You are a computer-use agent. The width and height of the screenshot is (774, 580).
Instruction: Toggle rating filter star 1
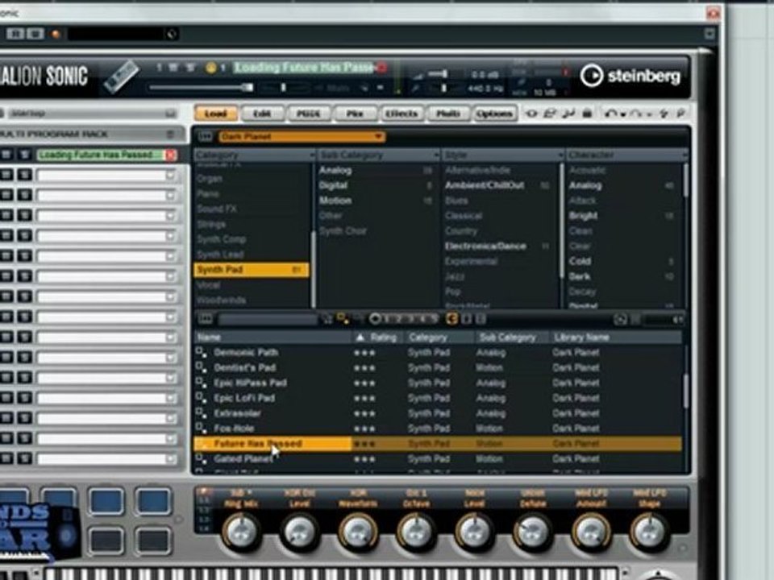[388, 320]
